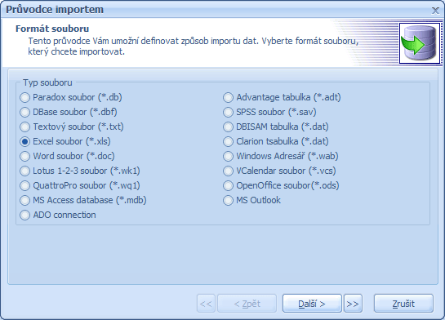Image resolution: width=445 pixels, height=320 pixels.
Task: Click the database import icon in header
Action: coord(420,43)
